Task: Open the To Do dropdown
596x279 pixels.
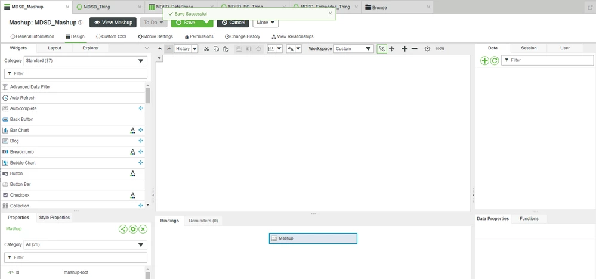Action: (x=153, y=23)
